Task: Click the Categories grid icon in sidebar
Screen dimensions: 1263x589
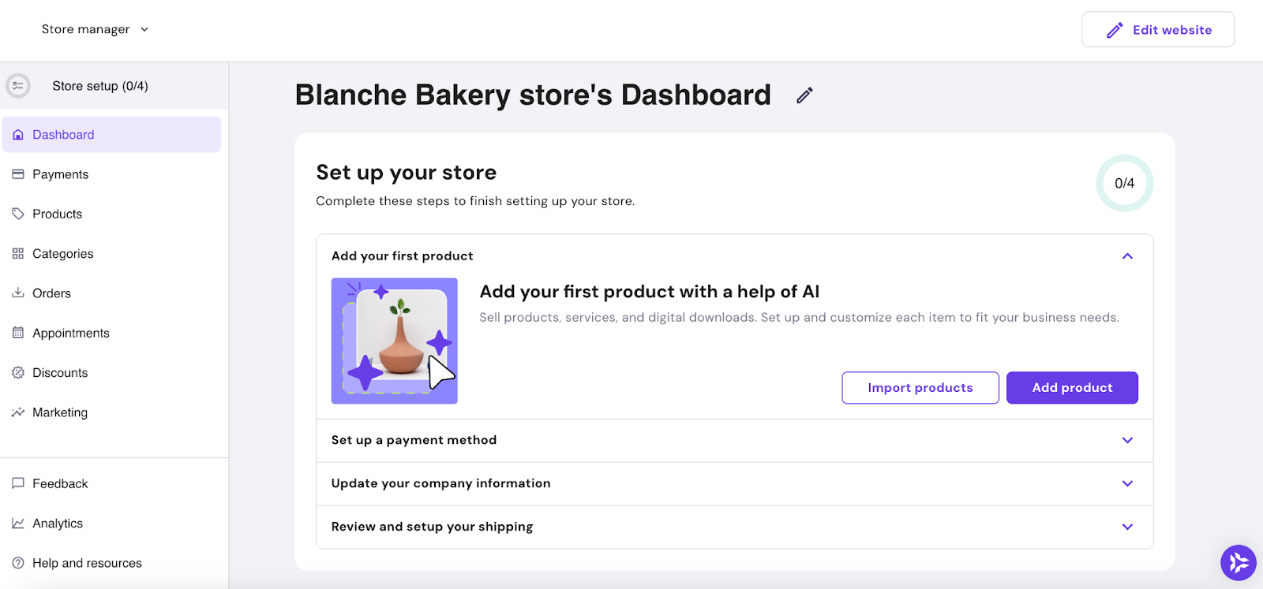Action: [18, 254]
